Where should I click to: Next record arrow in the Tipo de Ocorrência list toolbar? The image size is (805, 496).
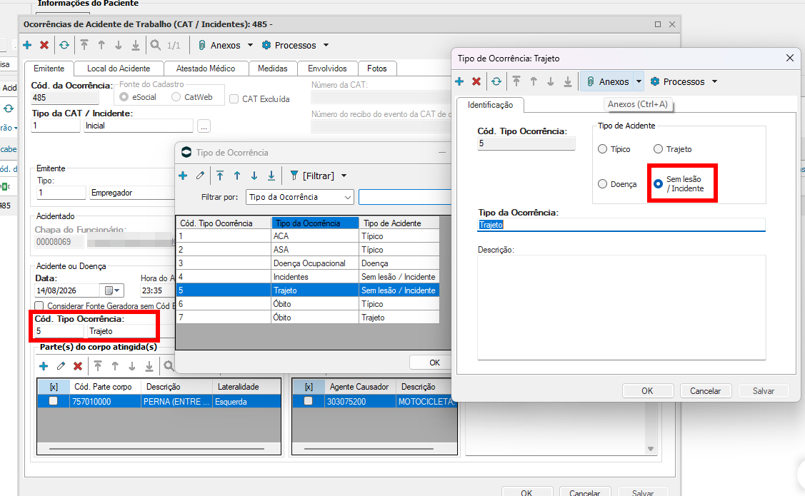tap(254, 176)
